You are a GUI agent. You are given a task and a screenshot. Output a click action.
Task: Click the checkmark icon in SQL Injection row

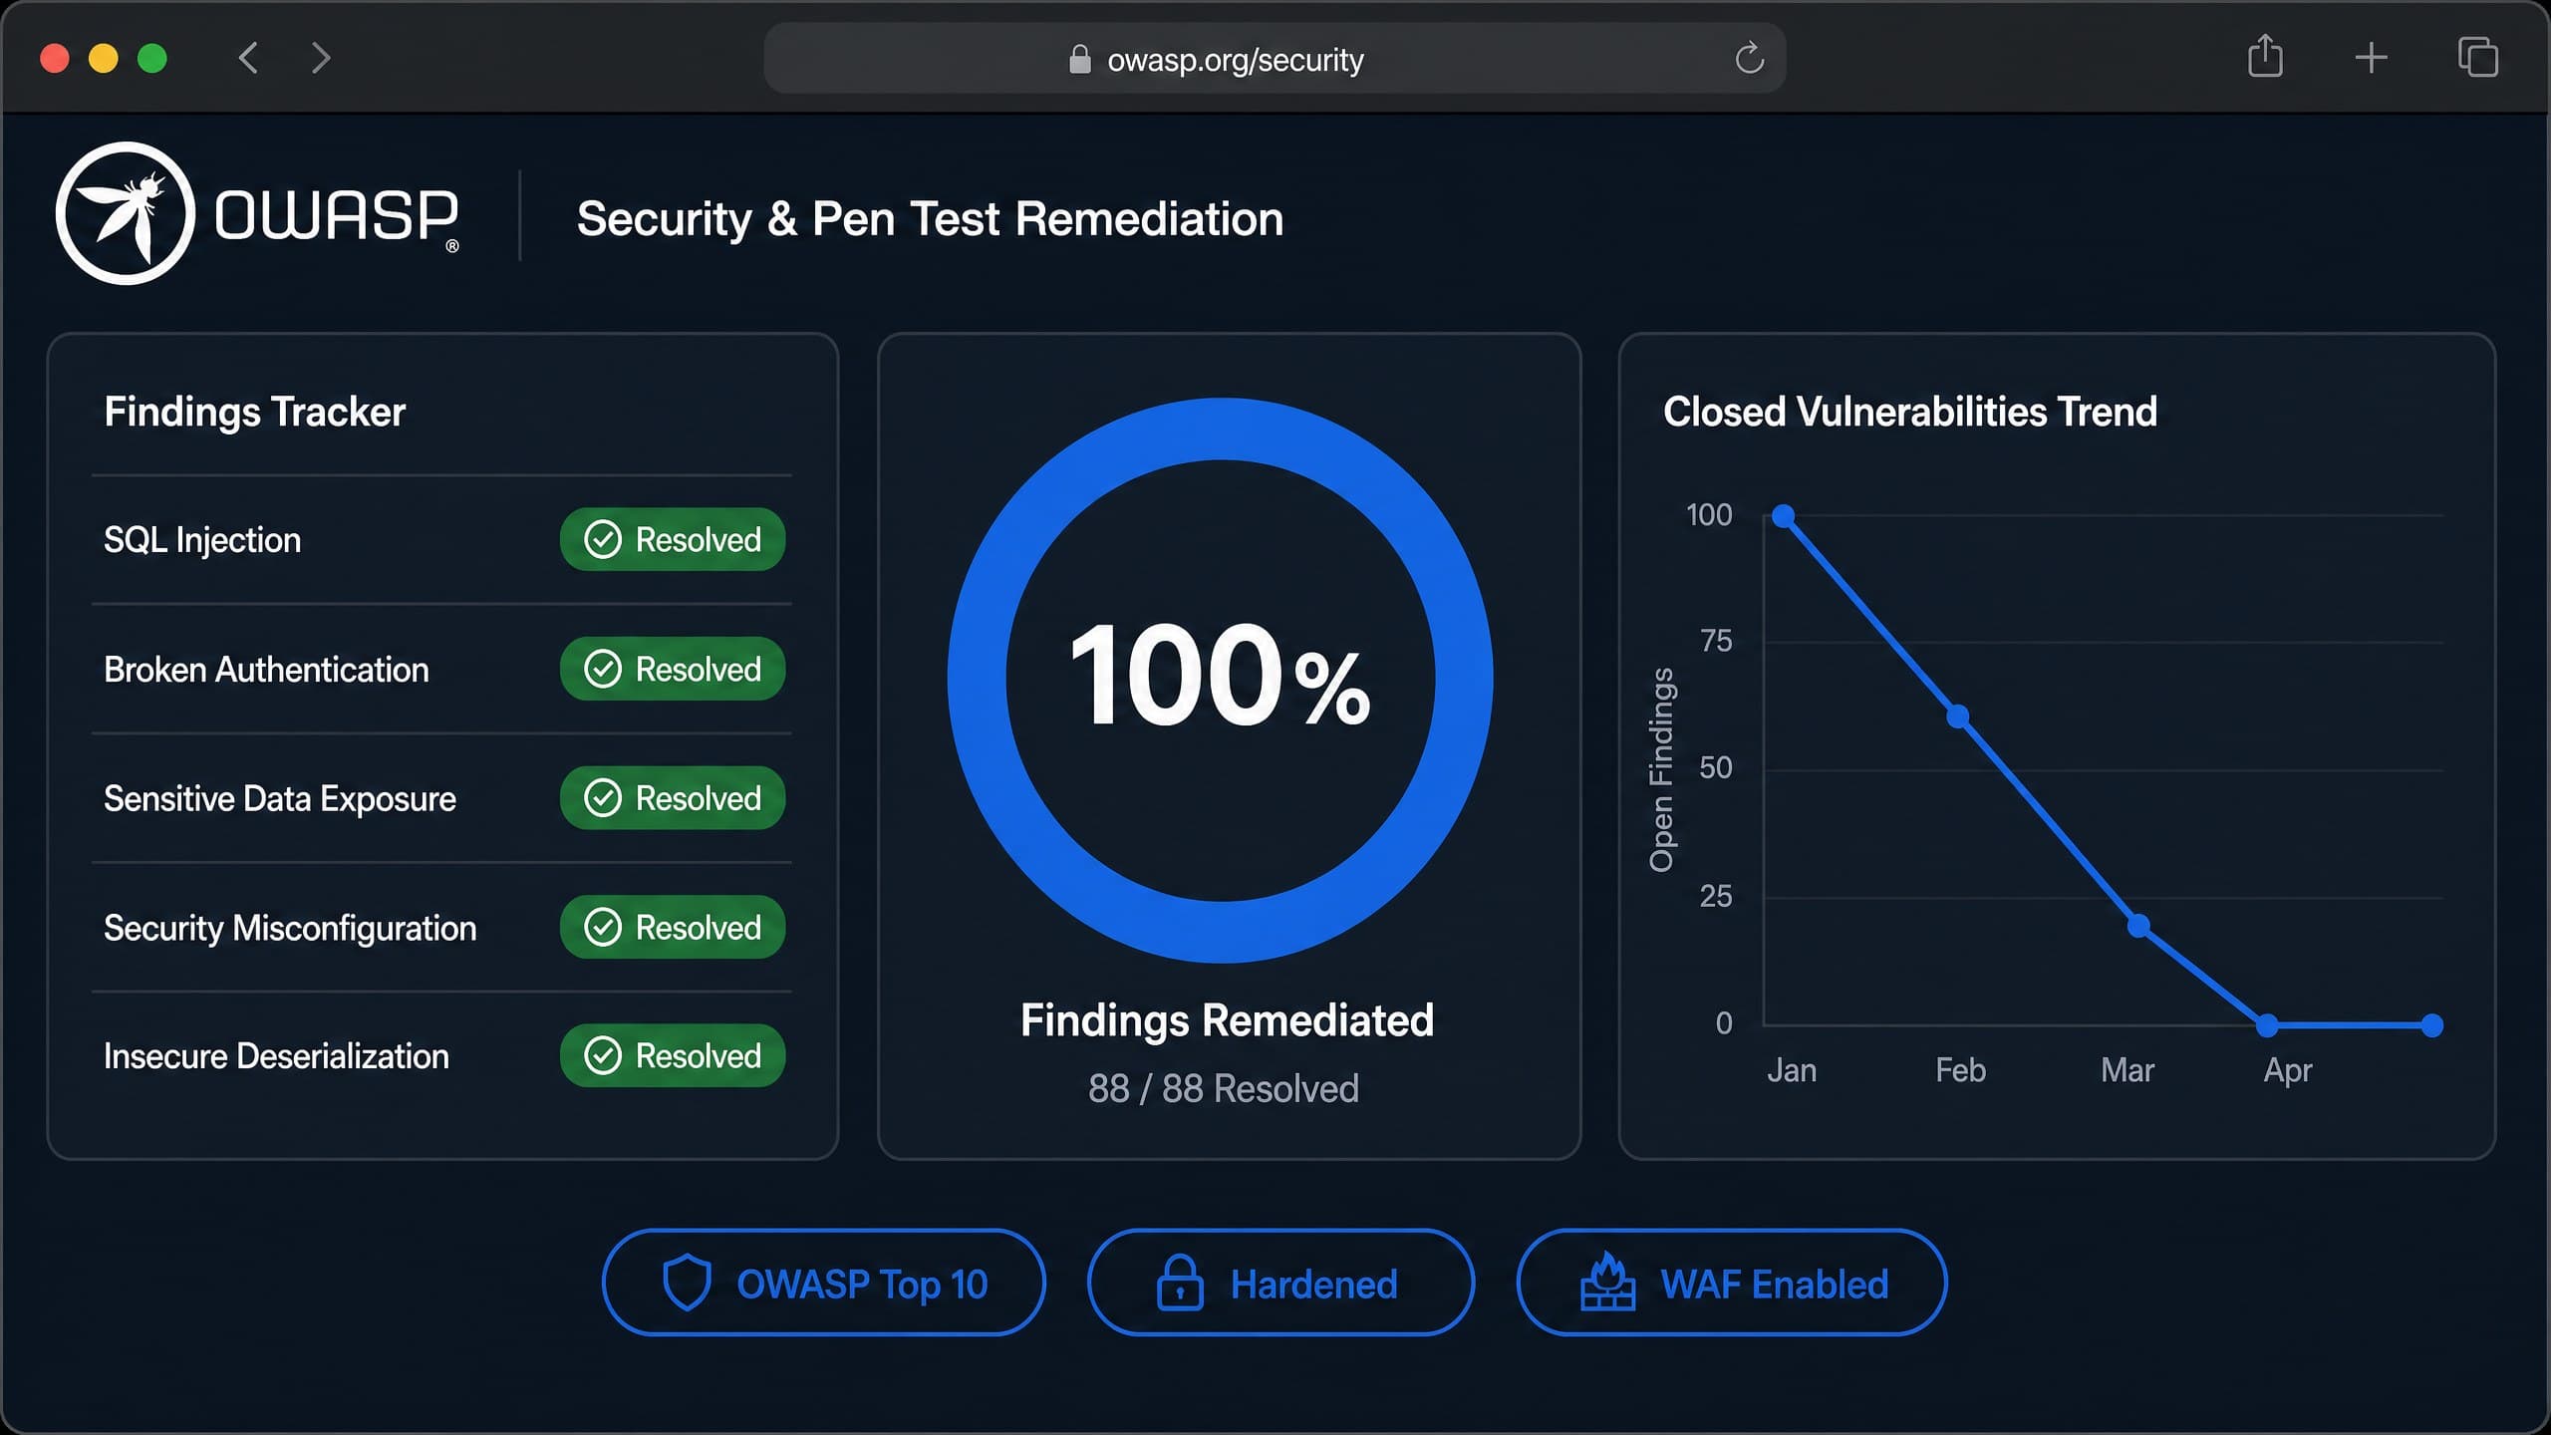coord(603,539)
